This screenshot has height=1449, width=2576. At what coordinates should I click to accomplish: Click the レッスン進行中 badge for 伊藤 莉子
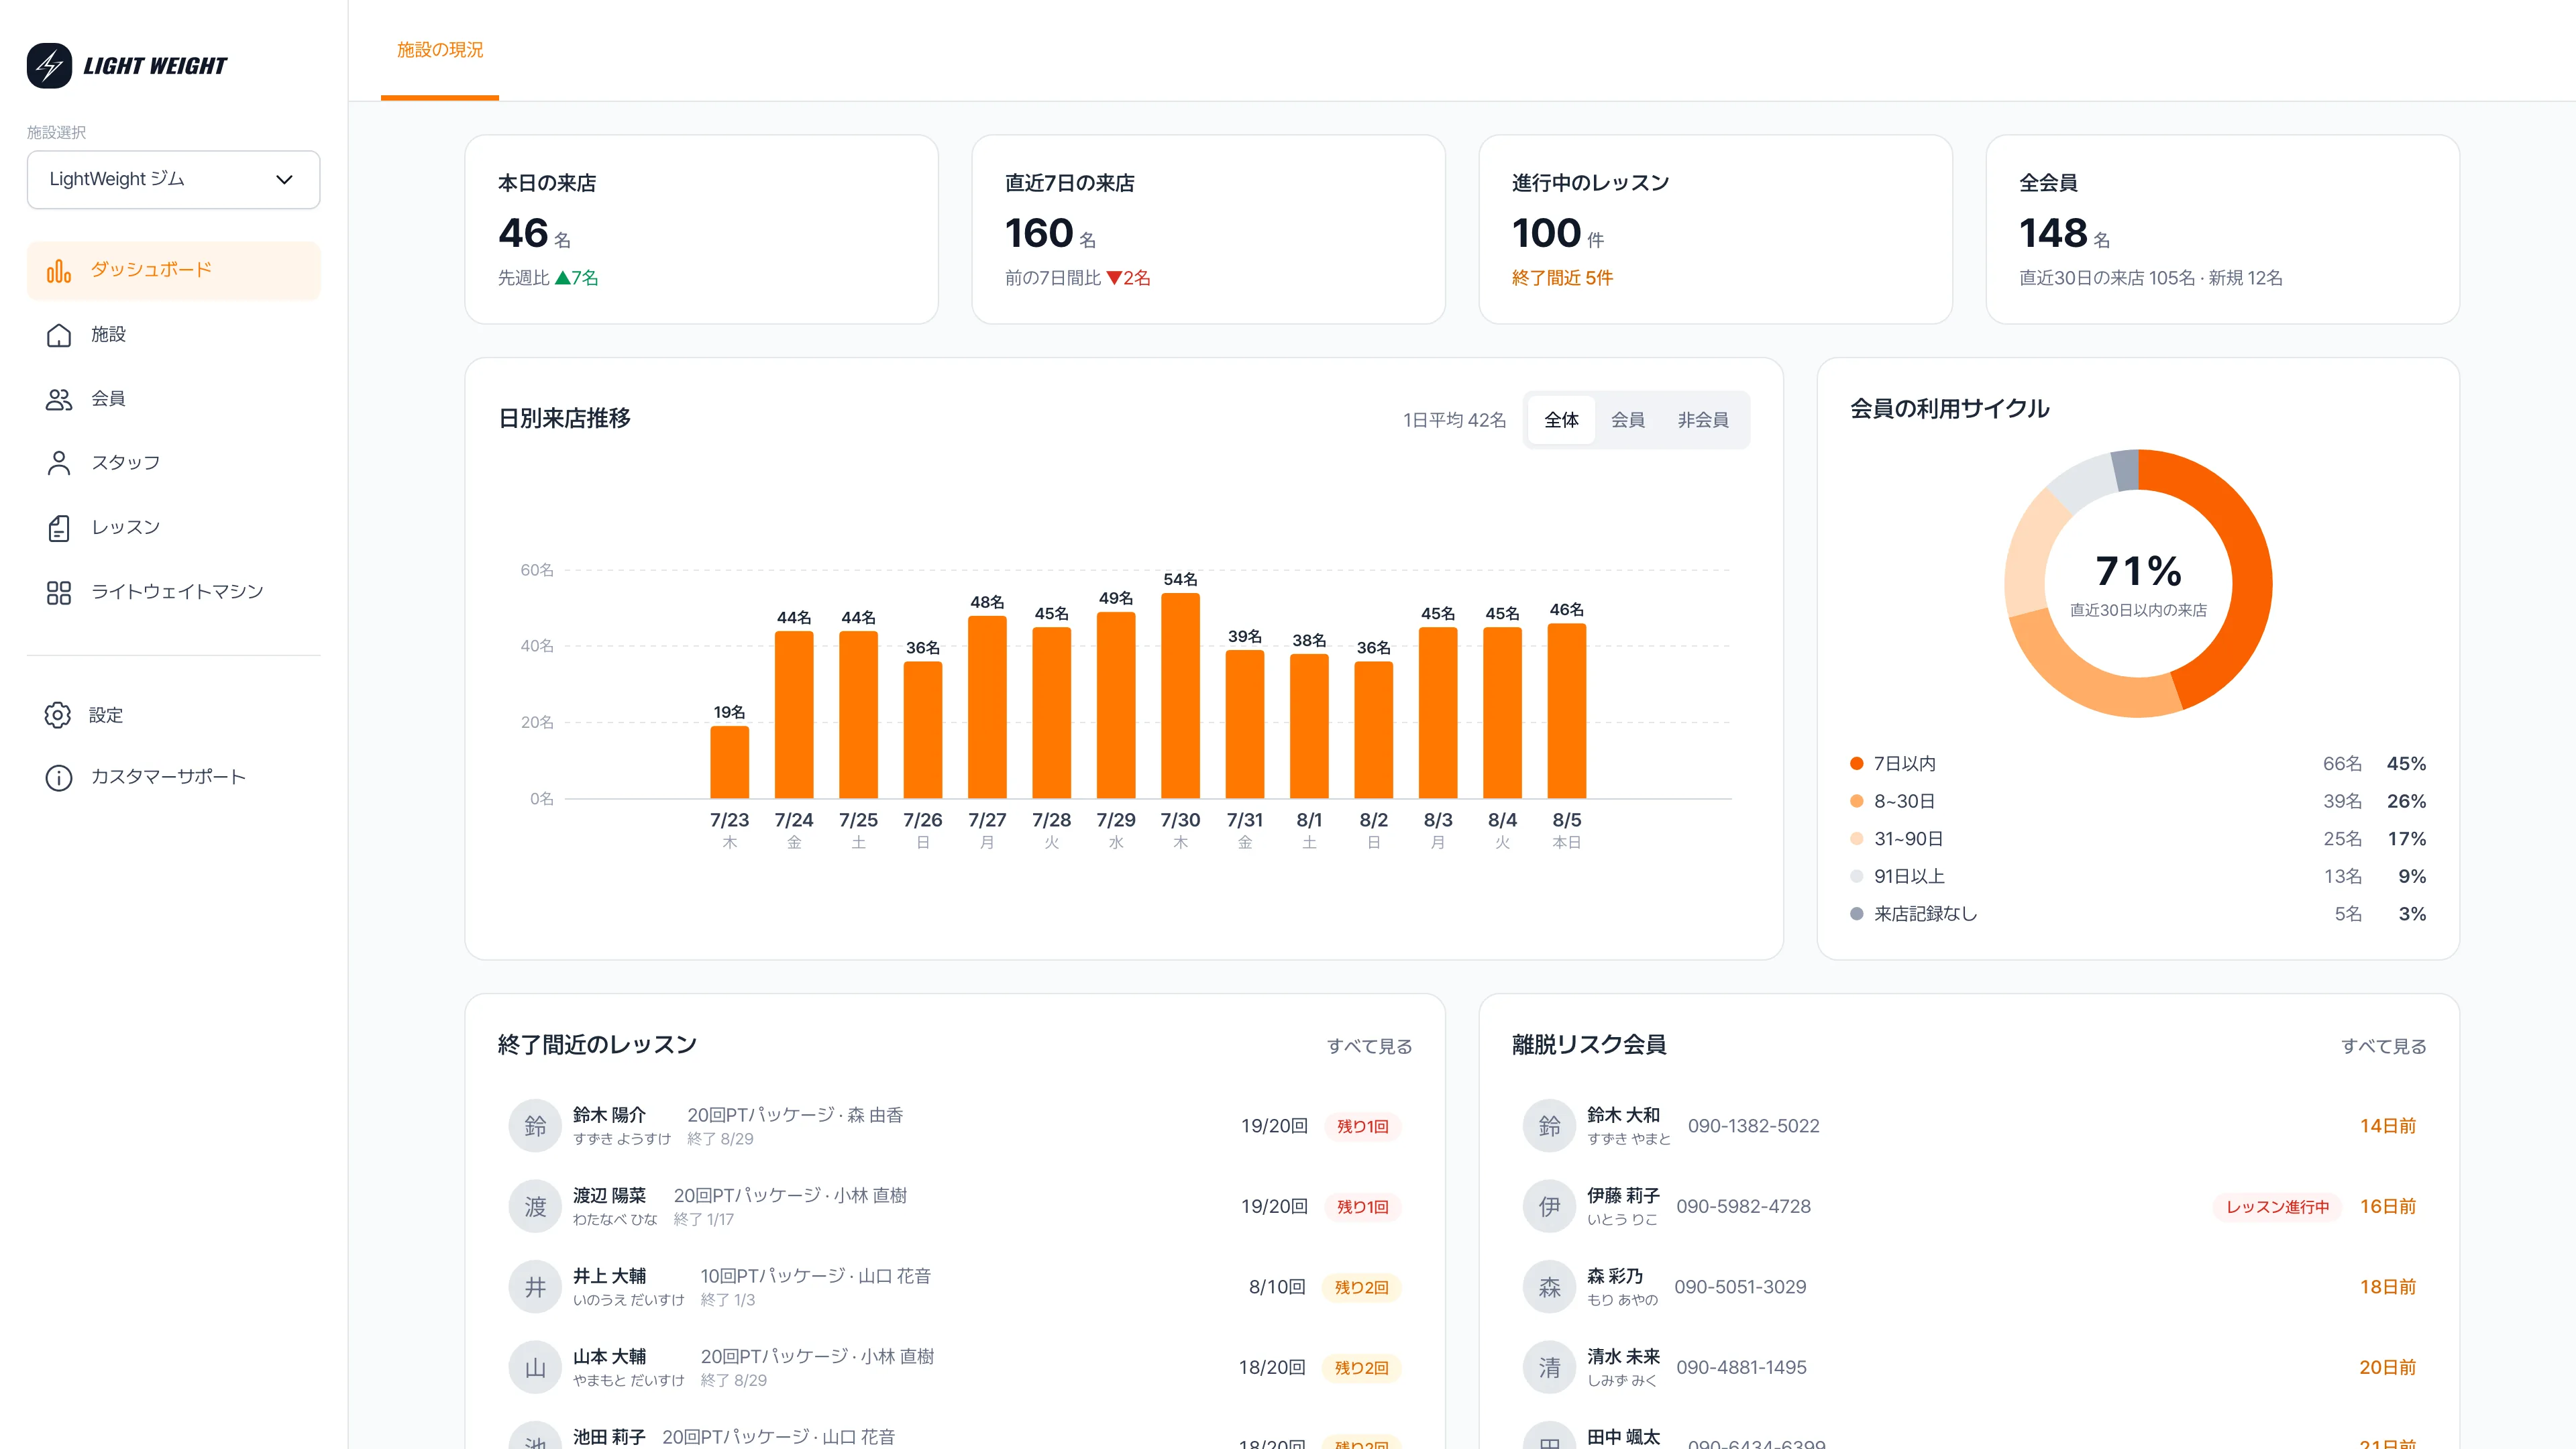tap(2277, 1207)
